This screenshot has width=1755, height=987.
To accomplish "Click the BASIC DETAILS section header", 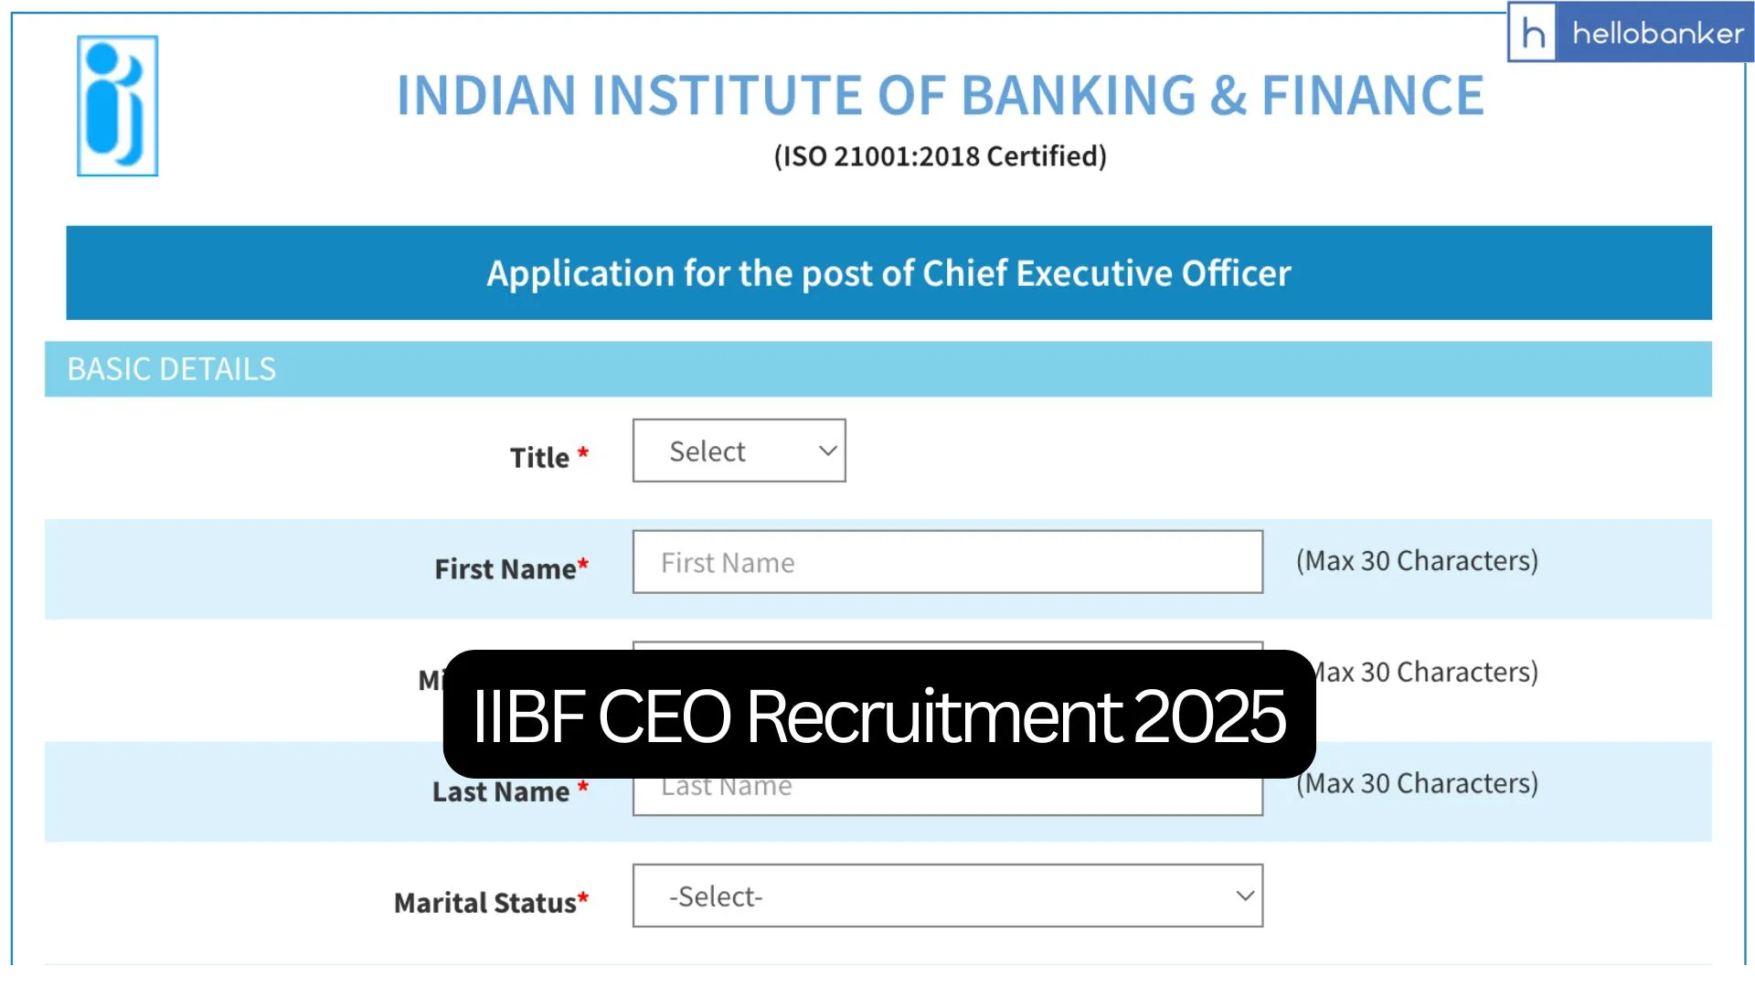I will click(x=171, y=369).
